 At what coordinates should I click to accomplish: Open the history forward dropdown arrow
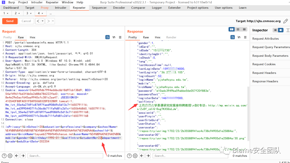pos(53,21)
